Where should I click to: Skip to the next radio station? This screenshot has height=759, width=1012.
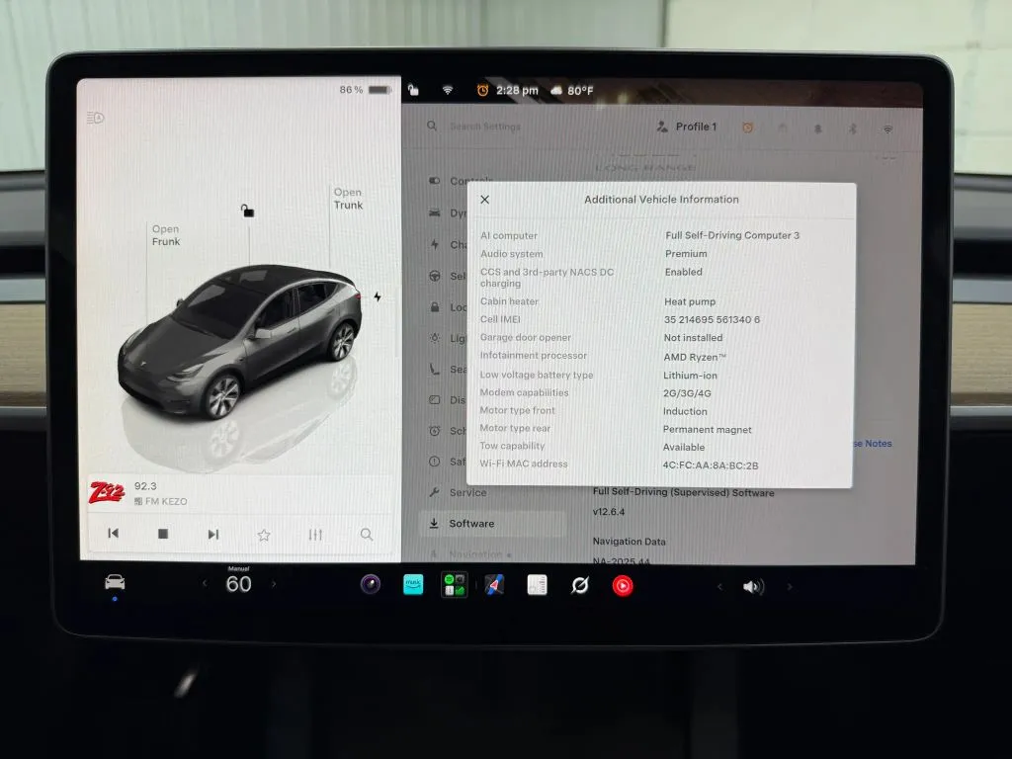tap(213, 535)
